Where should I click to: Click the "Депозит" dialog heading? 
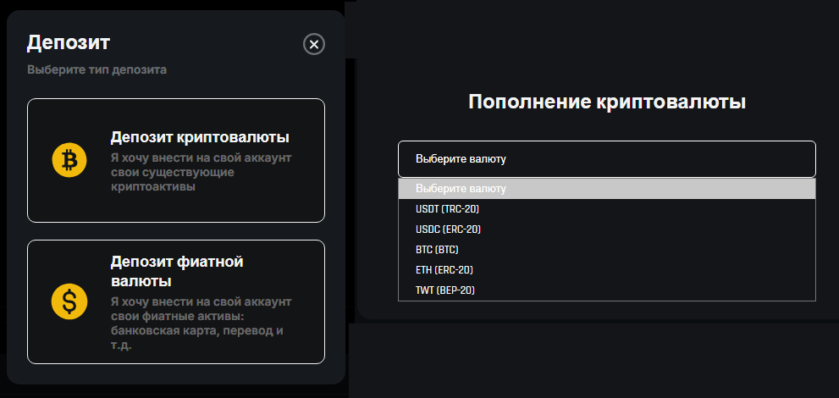(x=69, y=43)
